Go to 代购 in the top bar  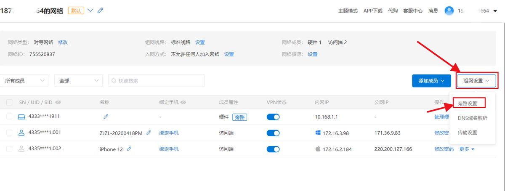coord(393,11)
